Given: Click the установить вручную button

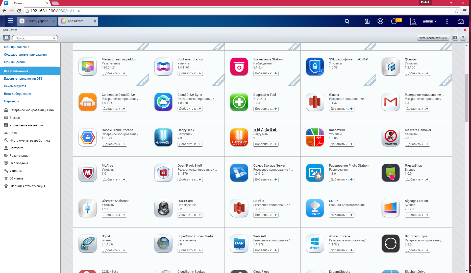Looking at the screenshot, I should click(433, 38).
